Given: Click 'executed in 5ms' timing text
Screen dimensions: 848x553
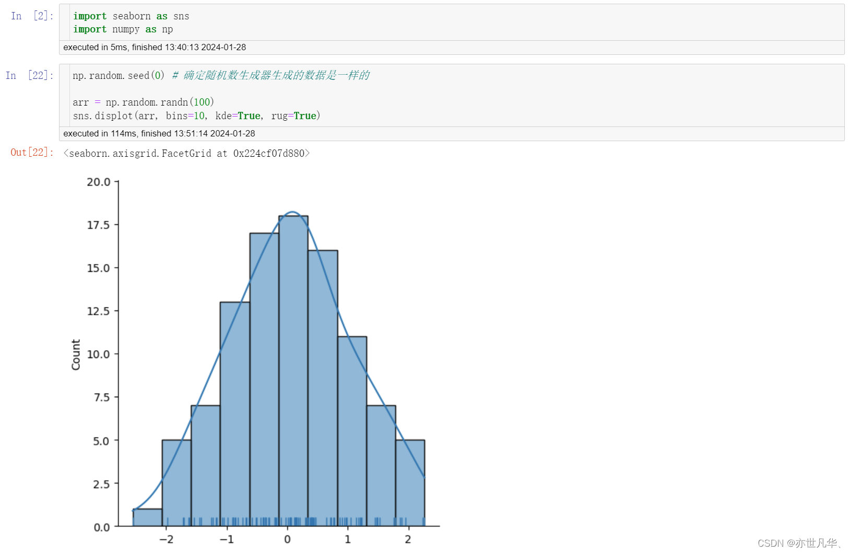Looking at the screenshot, I should click(155, 47).
